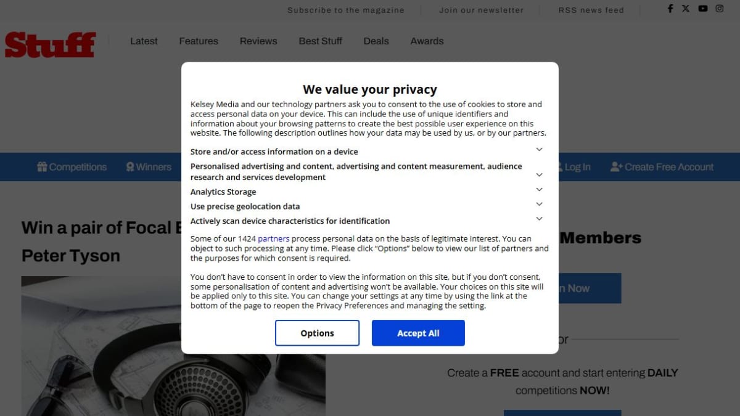The height and width of the screenshot is (416, 740).
Task: Open the Deals menu item
Action: [376, 41]
